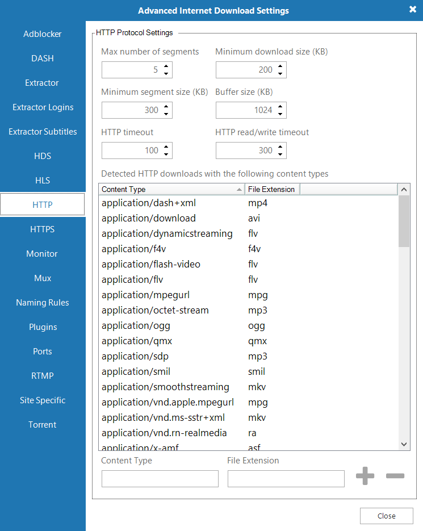
Task: Click scrollbar down arrow in content types list
Action: [404, 444]
